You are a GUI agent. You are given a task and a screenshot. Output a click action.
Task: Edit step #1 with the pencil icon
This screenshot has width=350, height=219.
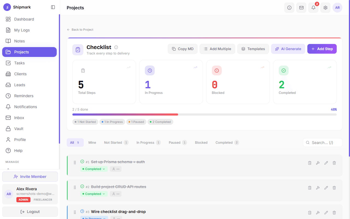click(x=326, y=163)
